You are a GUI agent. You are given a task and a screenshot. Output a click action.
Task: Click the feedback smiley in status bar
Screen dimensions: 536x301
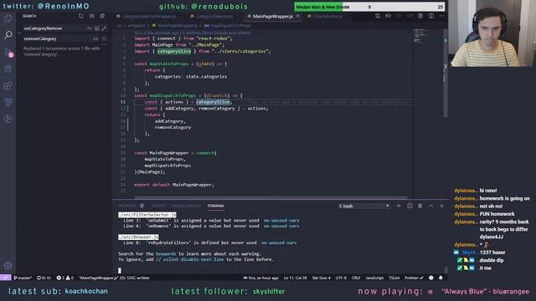pos(431,278)
